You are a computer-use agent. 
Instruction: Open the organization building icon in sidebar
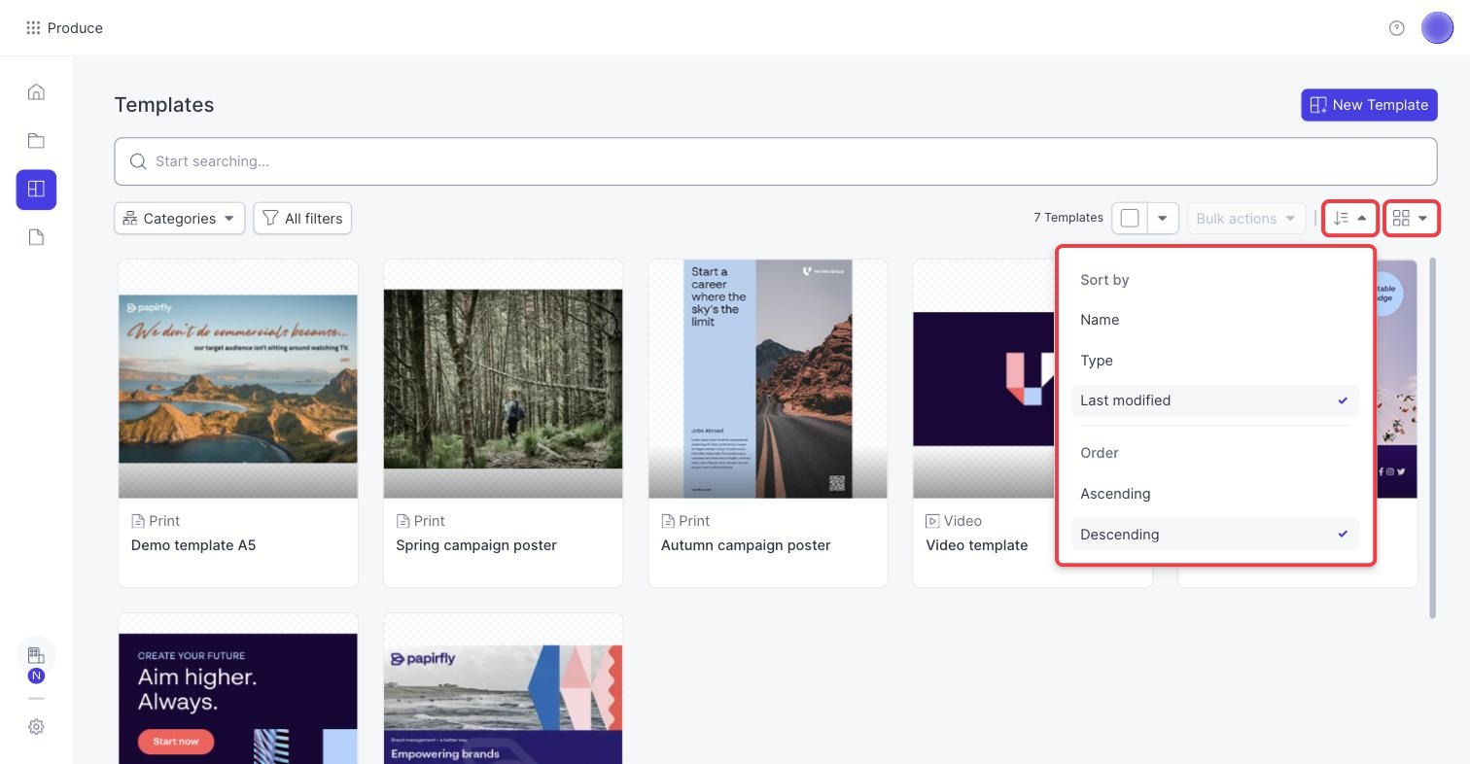pyautogui.click(x=36, y=656)
